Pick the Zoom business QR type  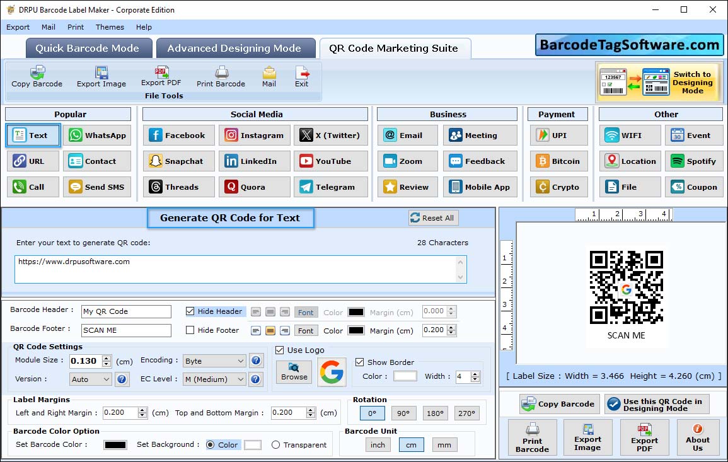[x=407, y=161]
